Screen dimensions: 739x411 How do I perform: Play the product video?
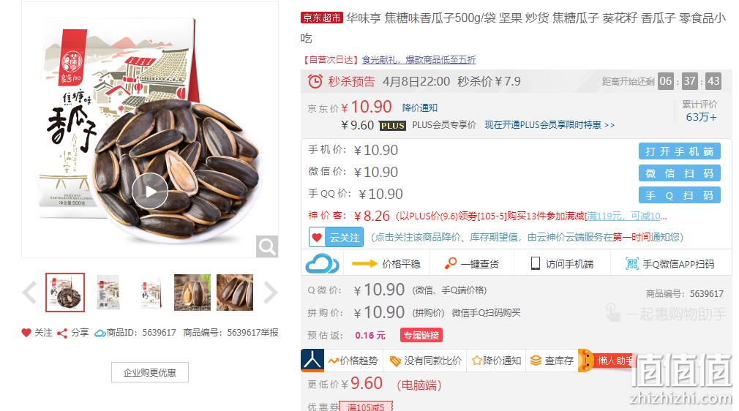[150, 191]
